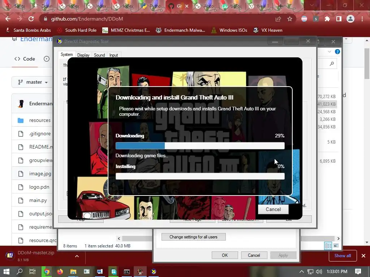Switch Explorer to details view icon
370x277 pixels.
point(328,246)
